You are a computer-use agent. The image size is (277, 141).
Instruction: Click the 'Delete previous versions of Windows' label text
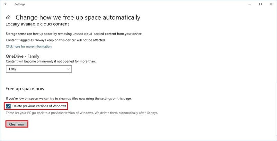pyautogui.click(x=39, y=106)
